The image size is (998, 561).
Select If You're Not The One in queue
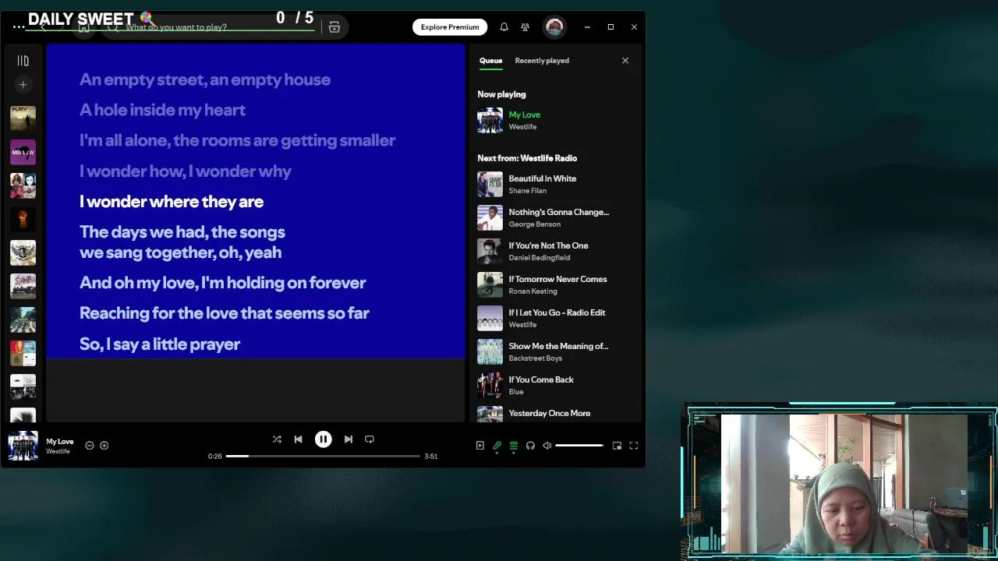pos(554,252)
